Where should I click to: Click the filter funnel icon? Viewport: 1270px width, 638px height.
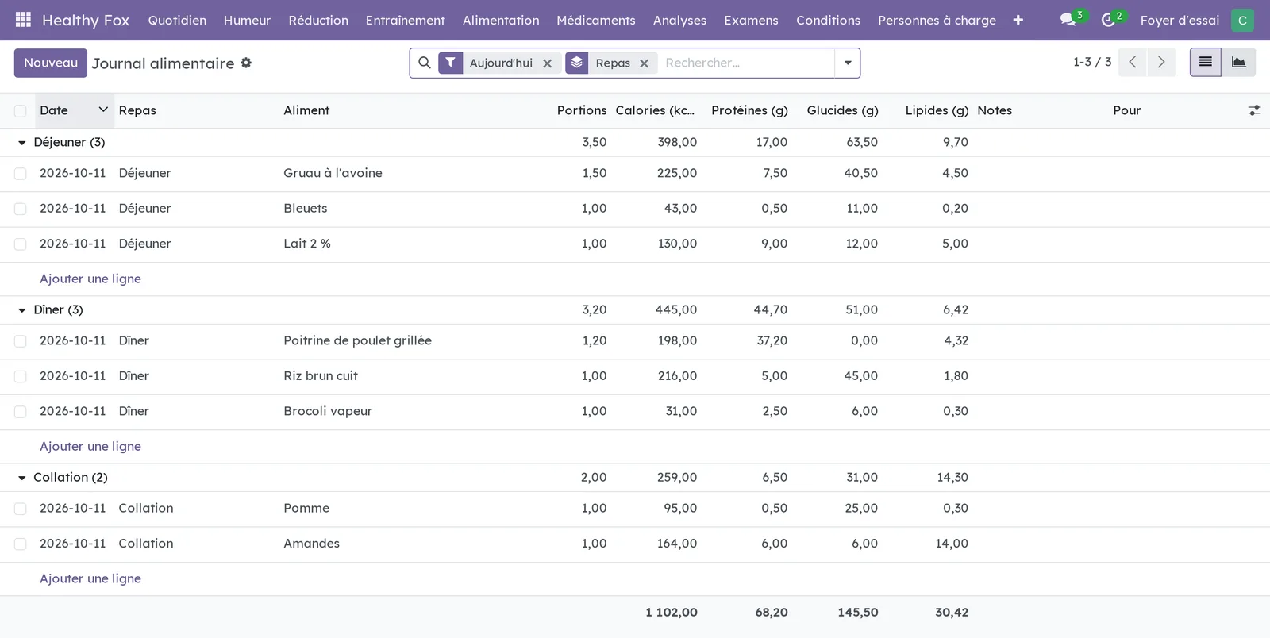[450, 63]
